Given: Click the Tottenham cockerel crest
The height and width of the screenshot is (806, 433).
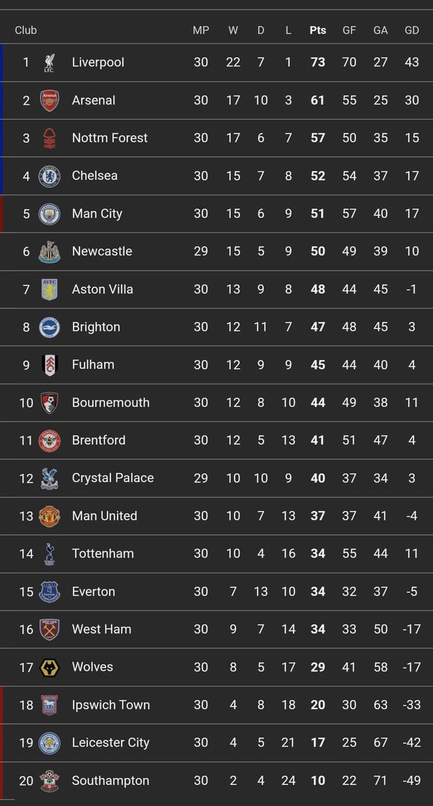Looking at the screenshot, I should (x=49, y=554).
